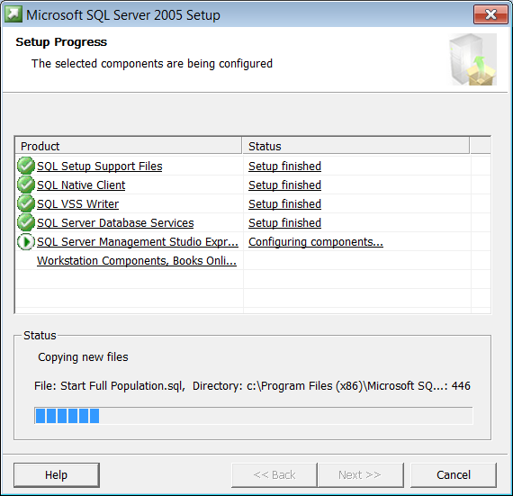Image resolution: width=513 pixels, height=496 pixels.
Task: Click the green checkmark beside SQL VSS Writer
Action: (26, 203)
